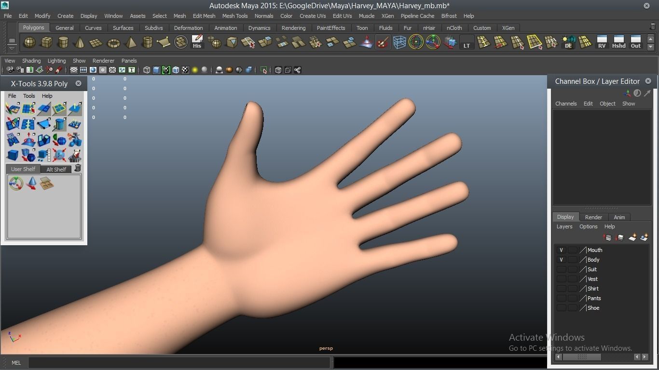Click the DE shelf icon

568,42
